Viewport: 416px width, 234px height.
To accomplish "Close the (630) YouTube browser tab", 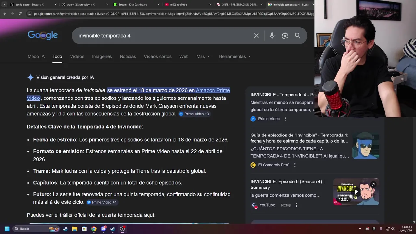I will [x=210, y=5].
